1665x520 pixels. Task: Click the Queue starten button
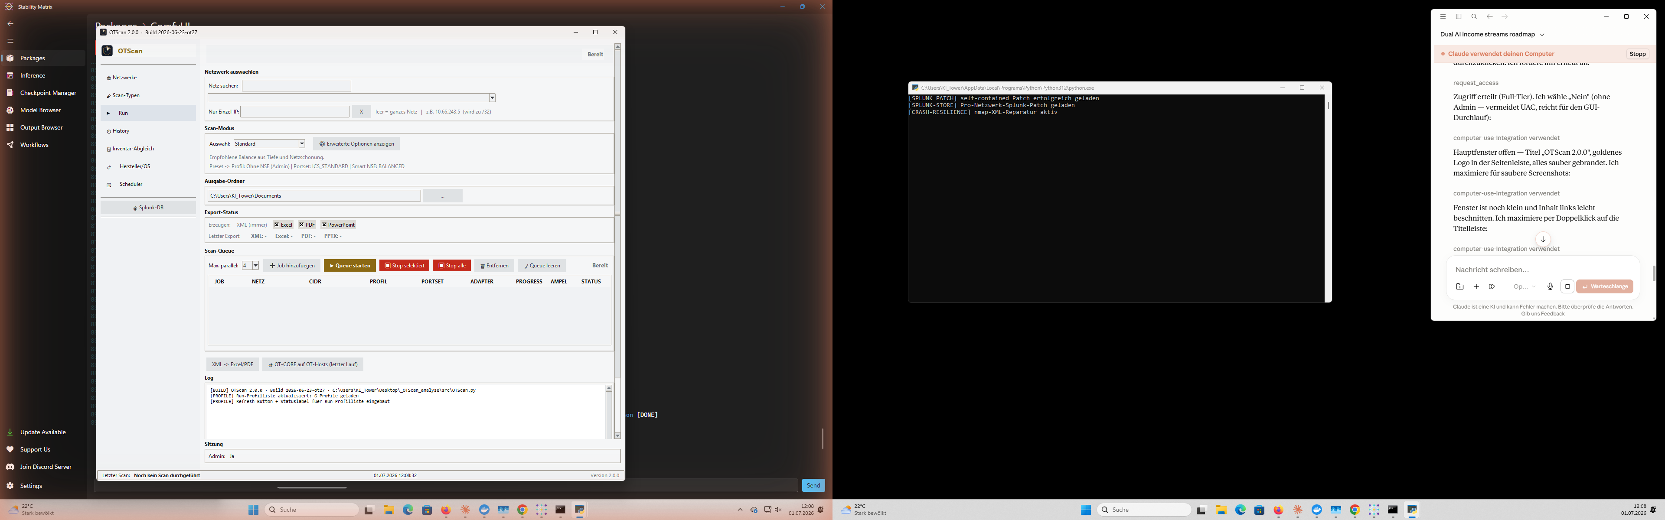(349, 266)
